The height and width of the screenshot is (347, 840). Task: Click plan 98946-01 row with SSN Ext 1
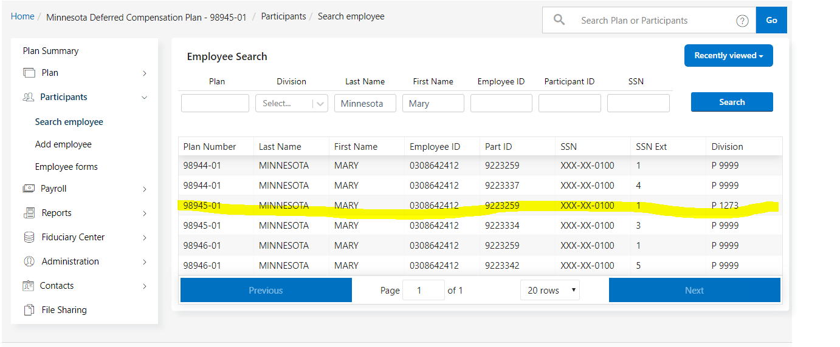click(480, 245)
